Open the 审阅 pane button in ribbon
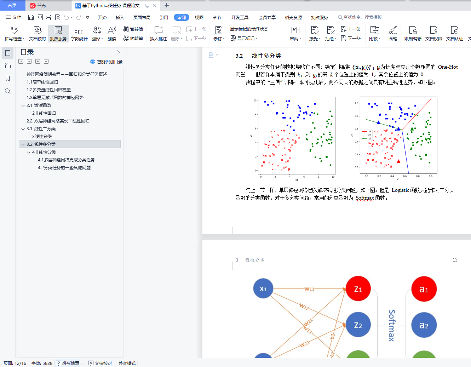 [x=295, y=34]
